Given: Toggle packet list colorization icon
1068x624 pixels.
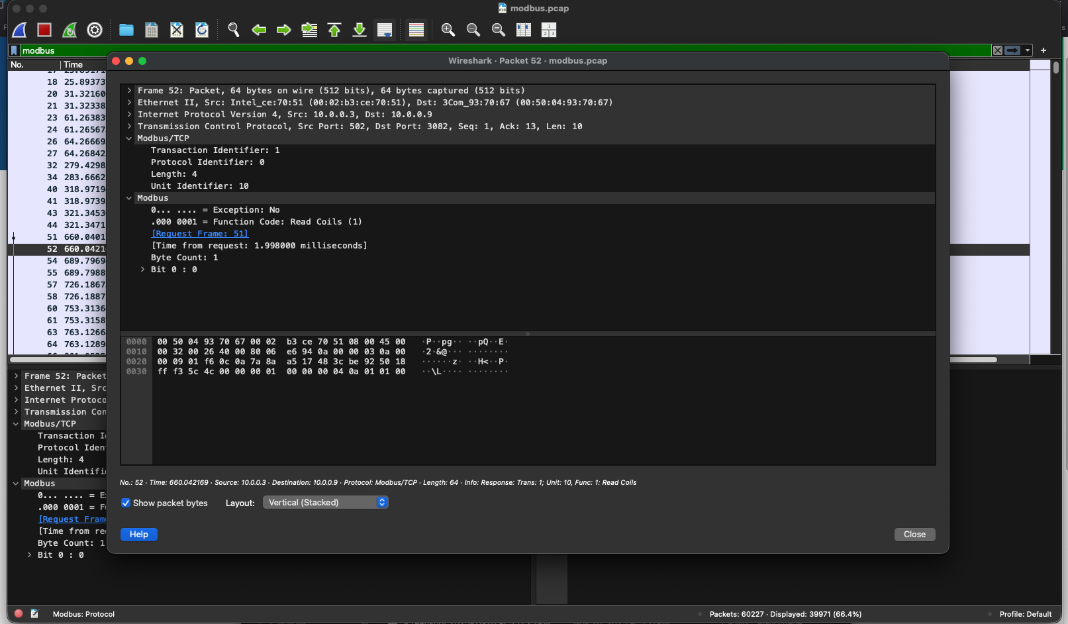Looking at the screenshot, I should (416, 30).
